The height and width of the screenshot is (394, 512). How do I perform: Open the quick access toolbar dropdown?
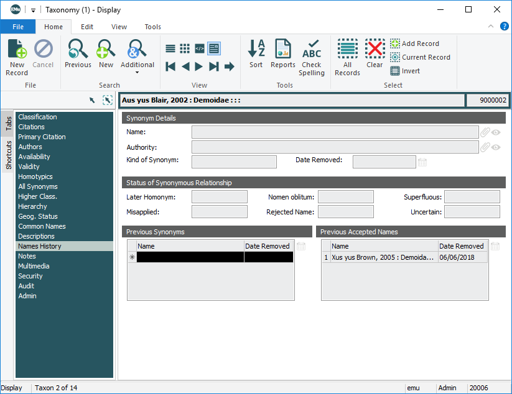click(33, 10)
